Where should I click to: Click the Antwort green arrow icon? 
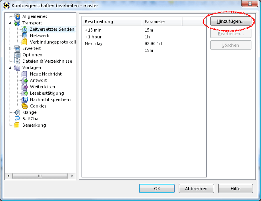pyautogui.click(x=25, y=80)
